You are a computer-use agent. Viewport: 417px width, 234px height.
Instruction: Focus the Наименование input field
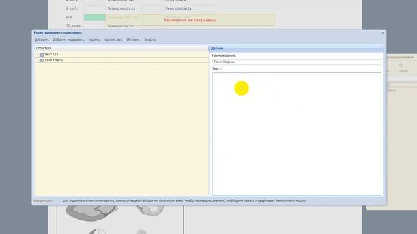click(296, 62)
